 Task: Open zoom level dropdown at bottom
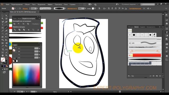pyautogui.click(x=24, y=92)
